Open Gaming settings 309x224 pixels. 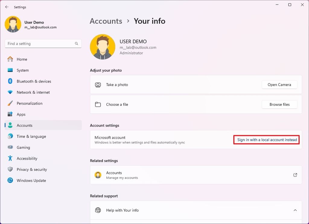tap(24, 147)
